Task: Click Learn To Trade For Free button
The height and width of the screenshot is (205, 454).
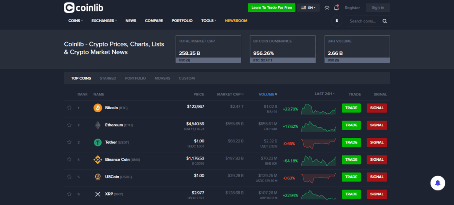Action: click(271, 8)
